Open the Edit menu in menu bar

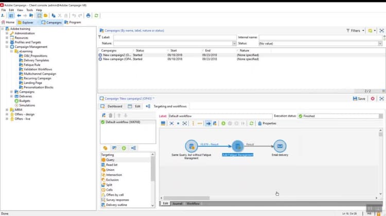pos(11,10)
